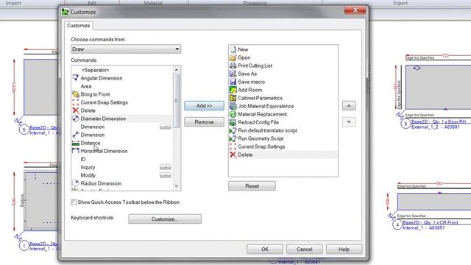Image resolution: width=471 pixels, height=265 pixels.
Task: Open the Processing ribbon group behind dialog
Action: click(255, 3)
